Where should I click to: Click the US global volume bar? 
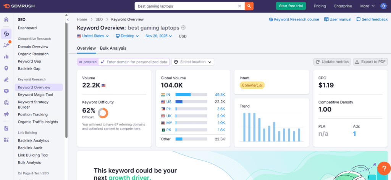click(x=191, y=102)
